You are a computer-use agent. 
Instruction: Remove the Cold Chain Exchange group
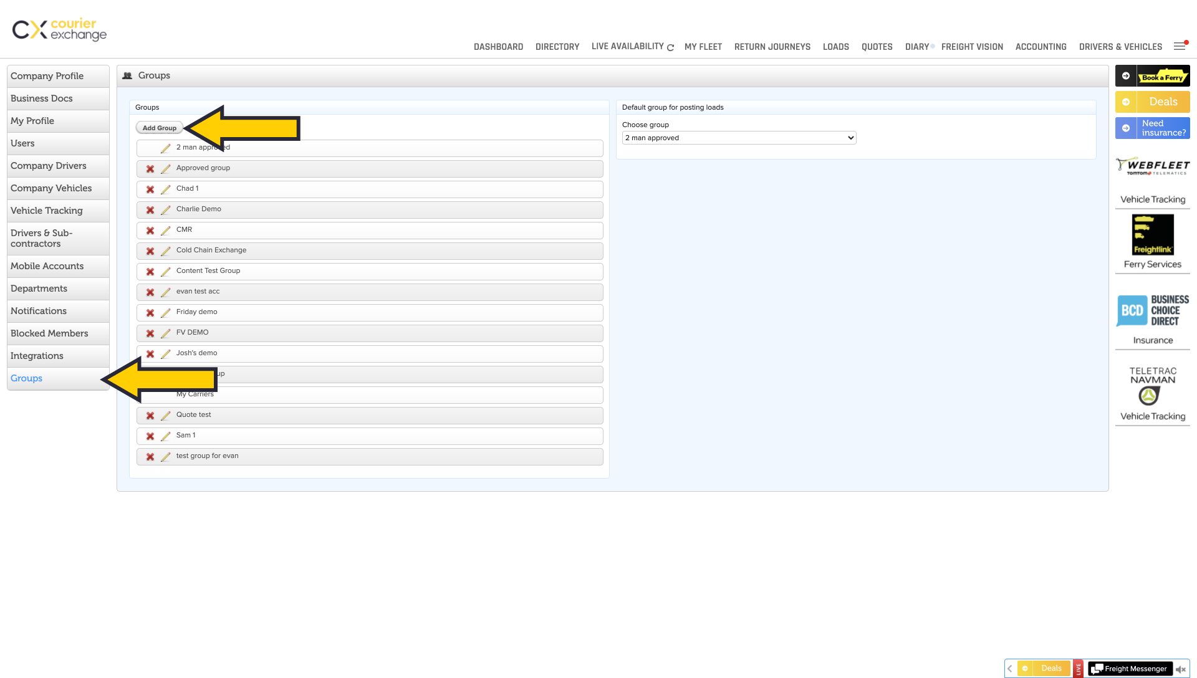(150, 251)
